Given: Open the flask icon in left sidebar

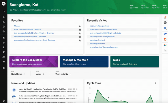Looking at the screenshot, I should point(4,47).
